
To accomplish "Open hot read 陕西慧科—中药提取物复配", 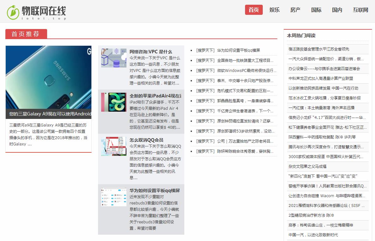I will coord(322,137).
